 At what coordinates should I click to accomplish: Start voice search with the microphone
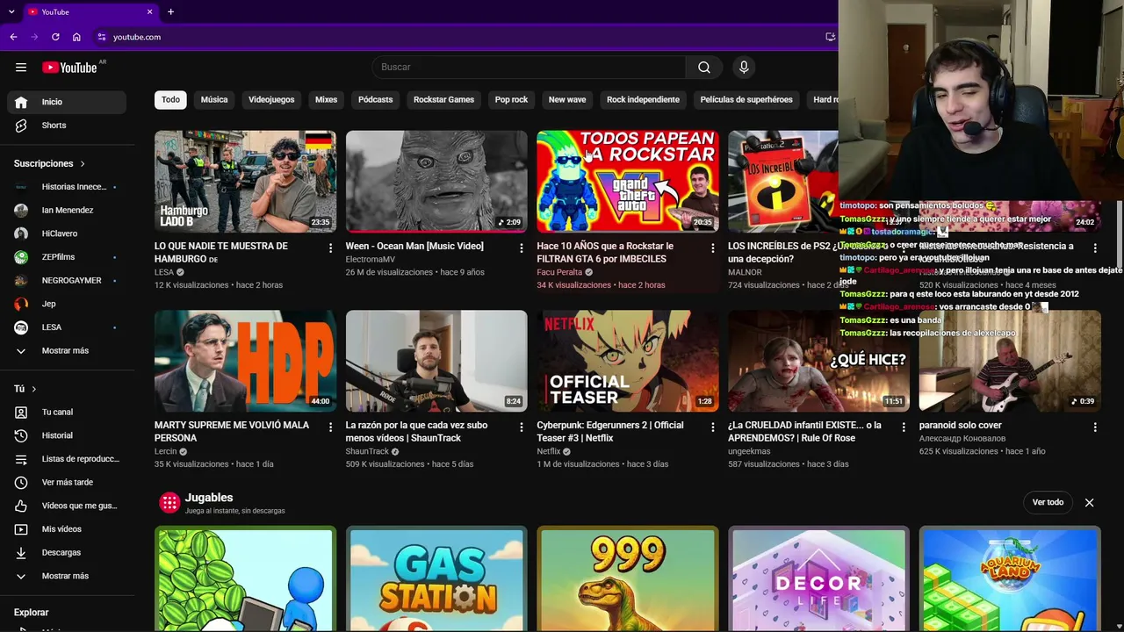point(744,68)
